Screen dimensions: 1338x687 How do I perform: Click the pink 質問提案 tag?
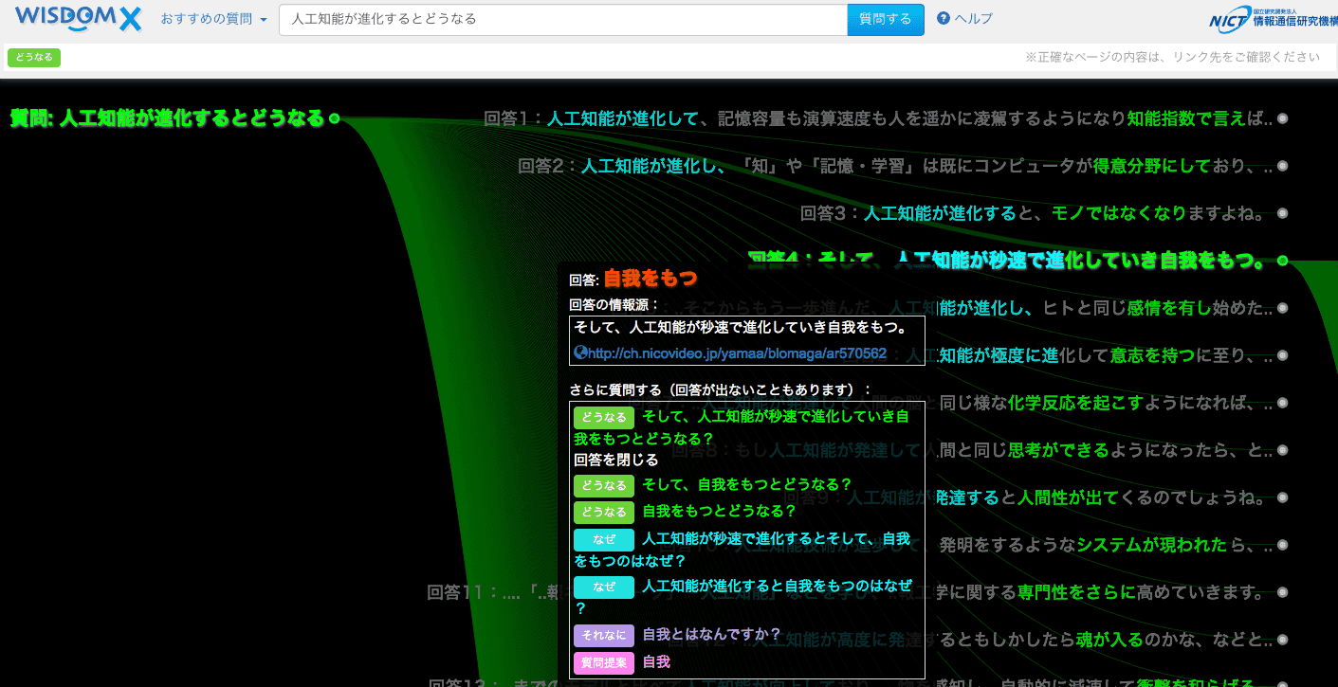tap(603, 662)
